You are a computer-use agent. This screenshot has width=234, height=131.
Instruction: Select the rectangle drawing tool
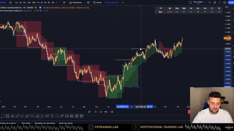point(7,116)
